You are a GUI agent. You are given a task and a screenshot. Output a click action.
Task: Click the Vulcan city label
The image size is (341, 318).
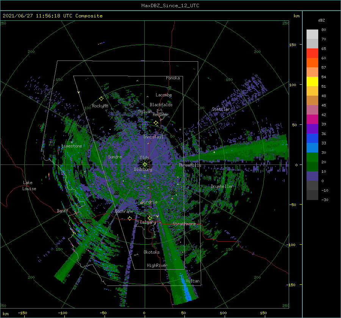(192, 281)
